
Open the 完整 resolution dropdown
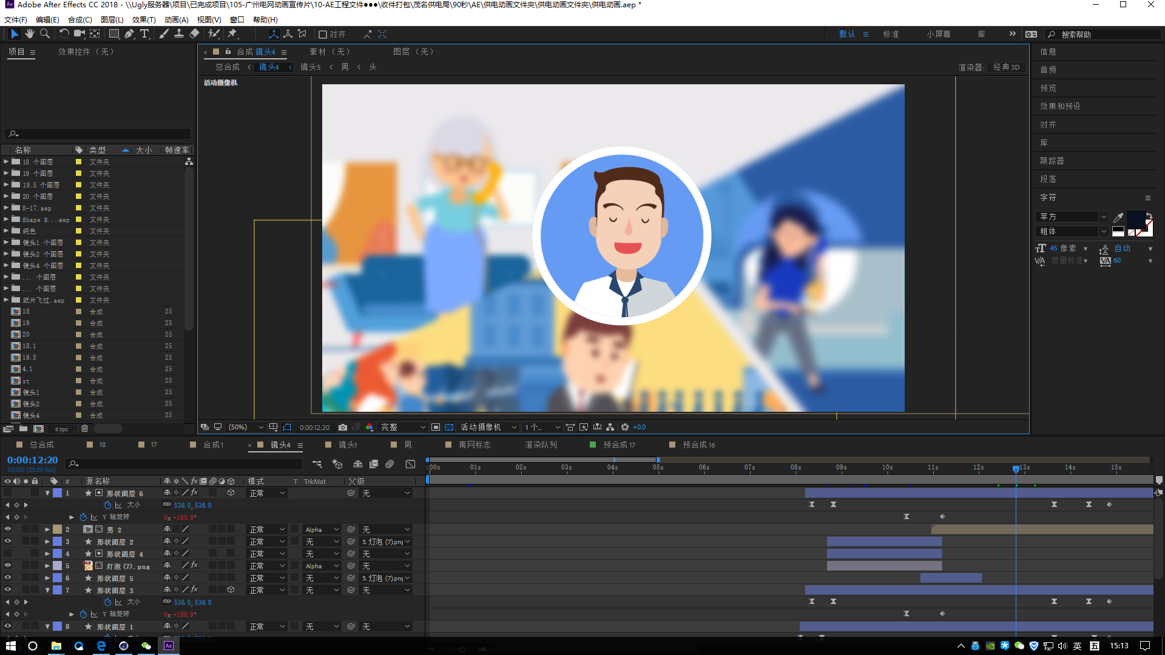(403, 428)
